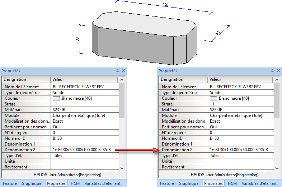Select Charpente métallique (Tôle) in right panel
The image size is (282, 187).
(x=236, y=115)
